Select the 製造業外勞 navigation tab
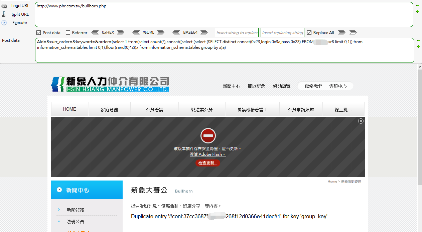The image size is (422, 232). [202, 109]
